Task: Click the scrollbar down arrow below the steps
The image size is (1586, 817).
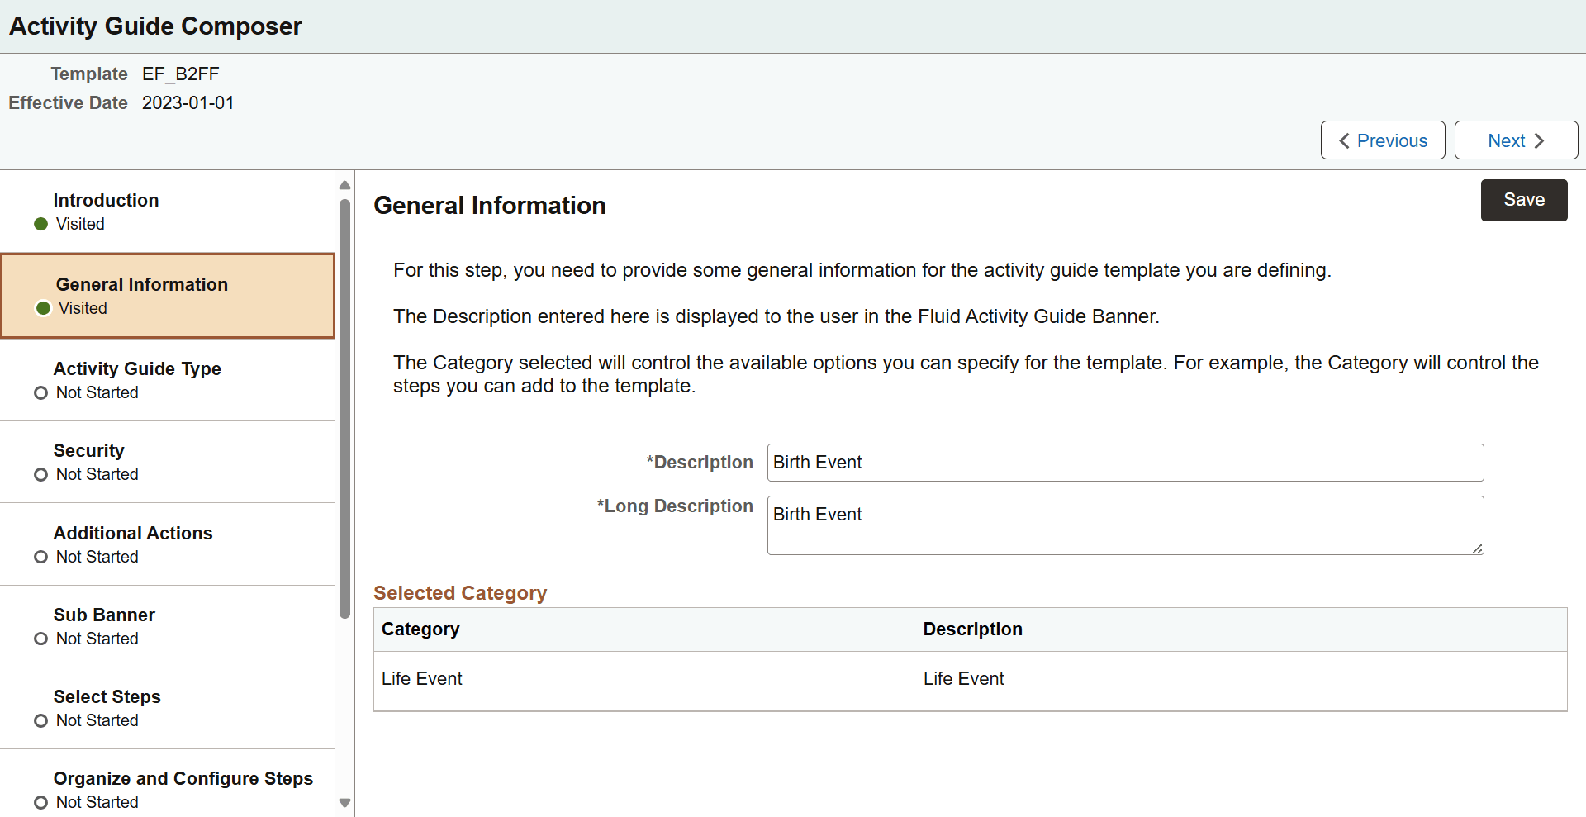Action: [344, 802]
